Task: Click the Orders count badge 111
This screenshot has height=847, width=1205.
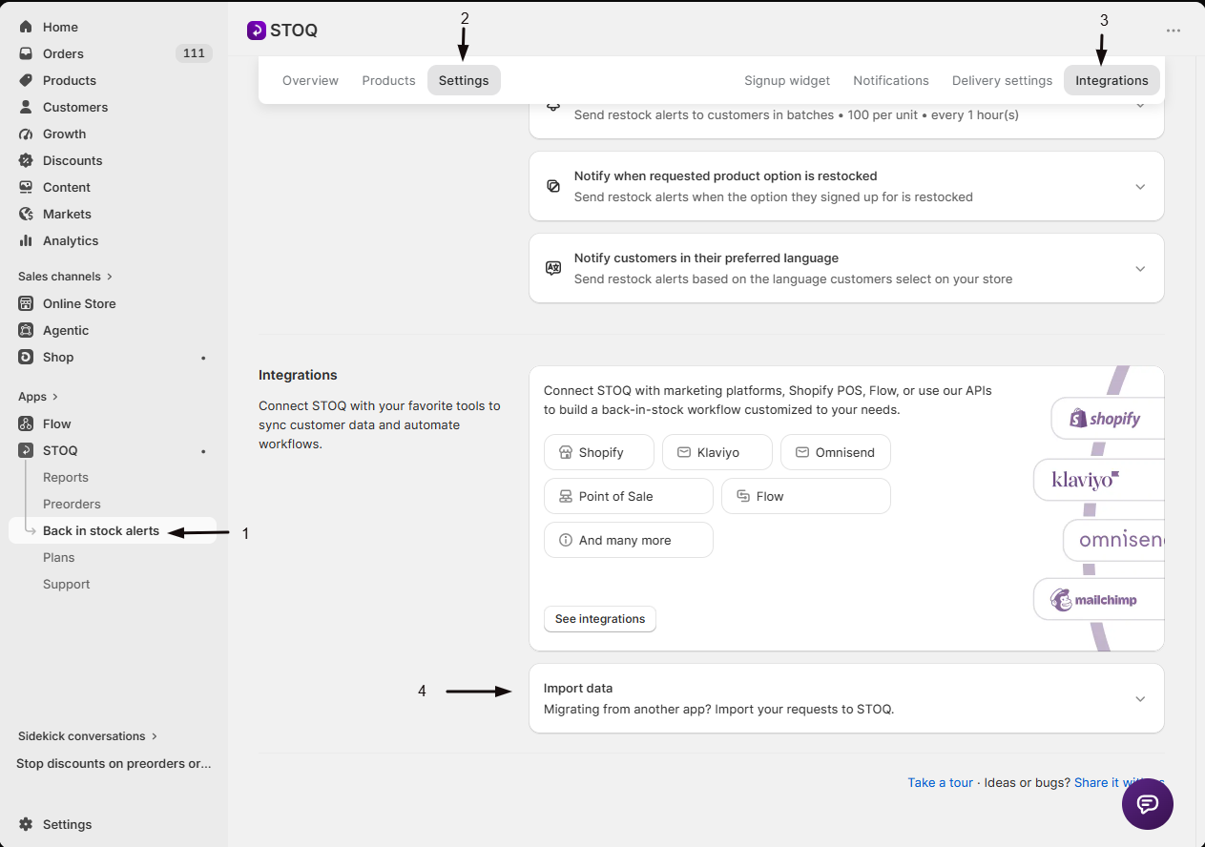Action: (x=194, y=53)
